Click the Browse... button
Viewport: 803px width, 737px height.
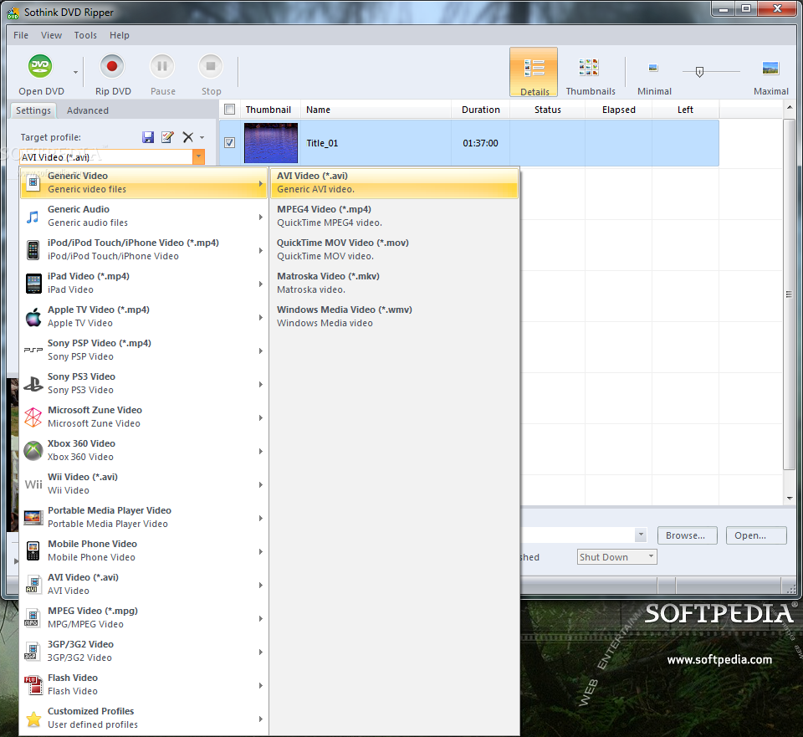[x=687, y=535]
